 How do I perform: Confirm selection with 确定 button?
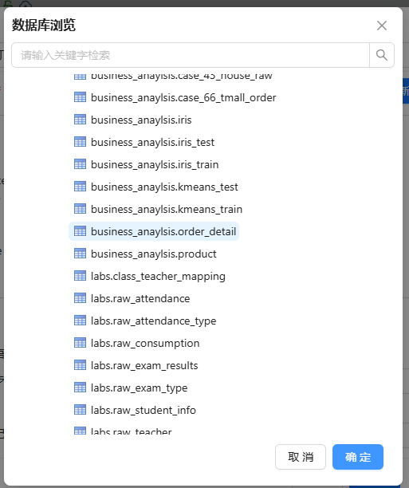point(358,457)
